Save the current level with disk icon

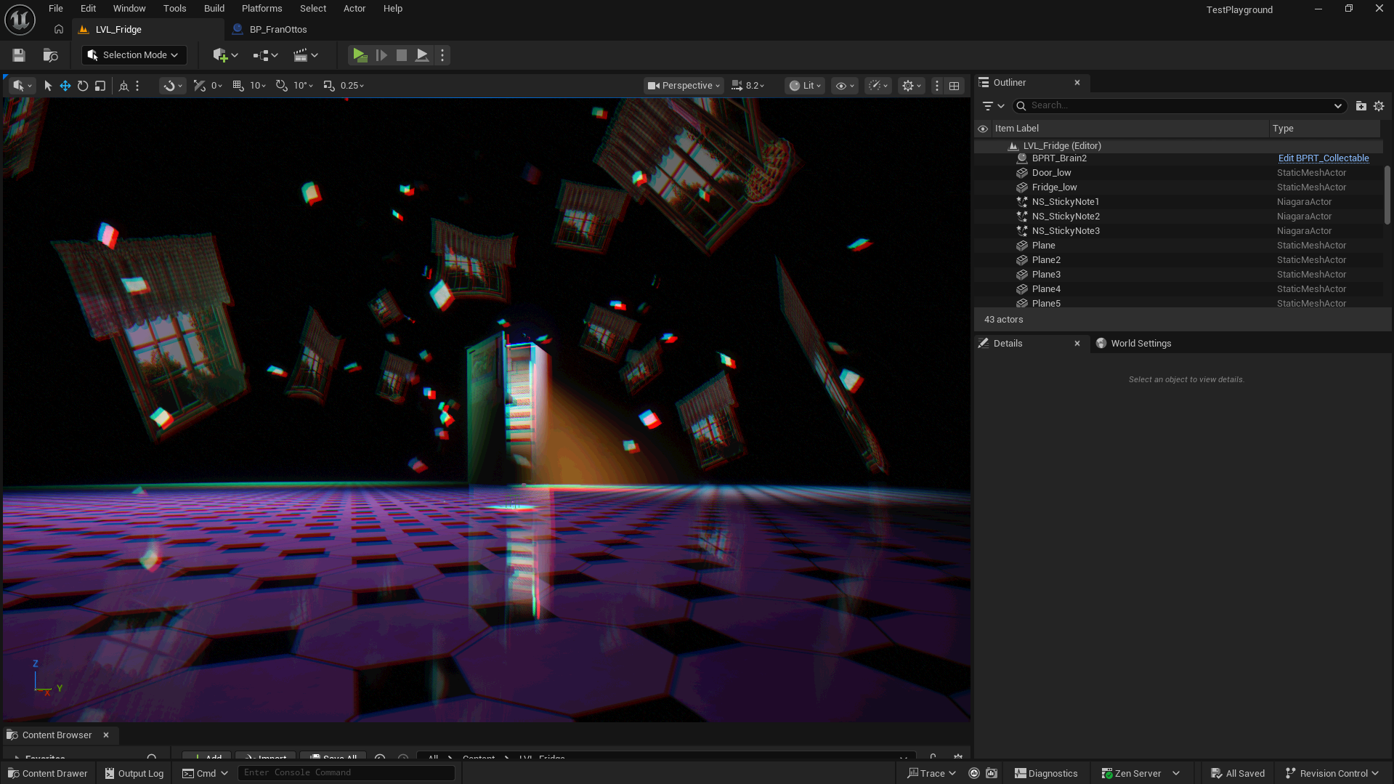[x=19, y=55]
